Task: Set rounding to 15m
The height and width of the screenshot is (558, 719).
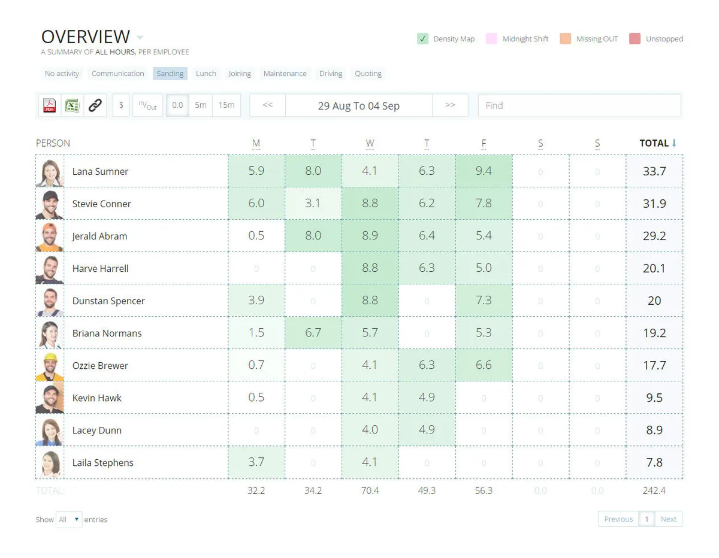Action: 226,105
